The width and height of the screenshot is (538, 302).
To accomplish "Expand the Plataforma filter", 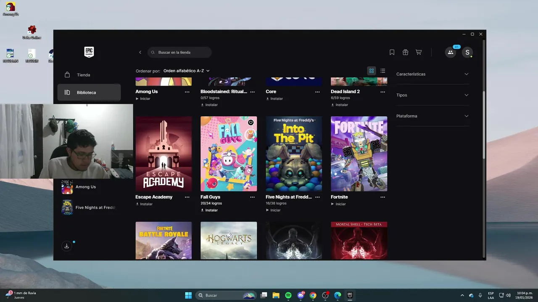I will click(x=432, y=116).
